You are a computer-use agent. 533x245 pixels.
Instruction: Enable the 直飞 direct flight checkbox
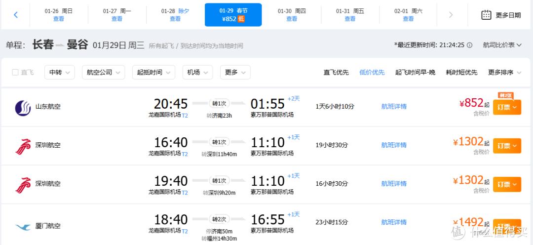tap(15, 73)
